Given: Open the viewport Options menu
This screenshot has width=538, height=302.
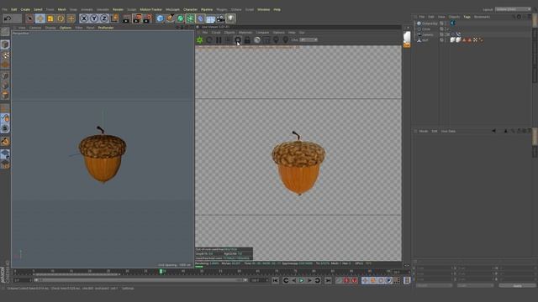Looking at the screenshot, I should point(66,28).
